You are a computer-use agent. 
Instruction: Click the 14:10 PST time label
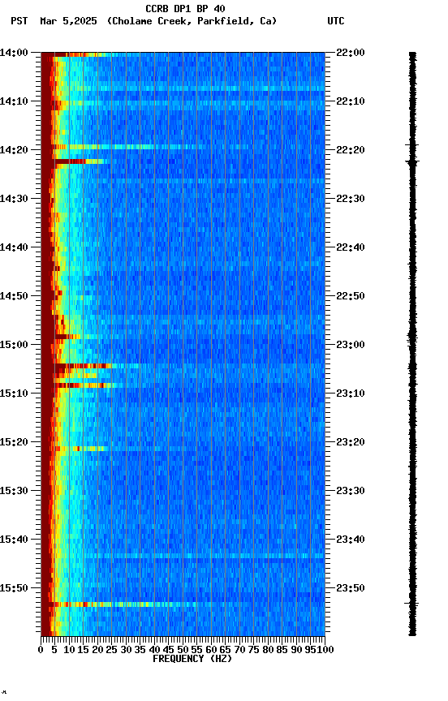(14, 101)
